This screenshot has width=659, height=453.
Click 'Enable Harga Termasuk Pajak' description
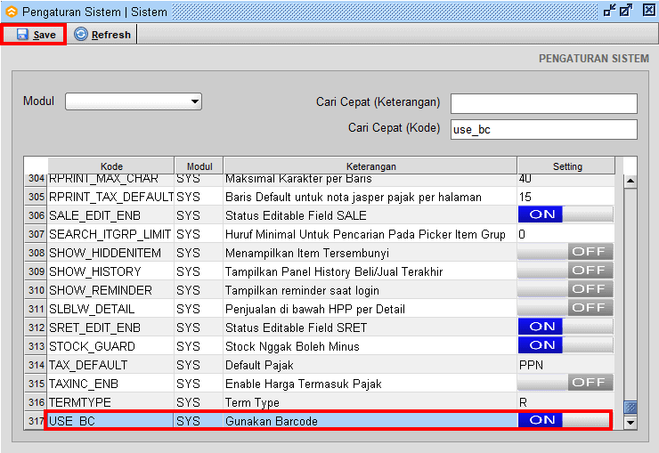click(304, 384)
